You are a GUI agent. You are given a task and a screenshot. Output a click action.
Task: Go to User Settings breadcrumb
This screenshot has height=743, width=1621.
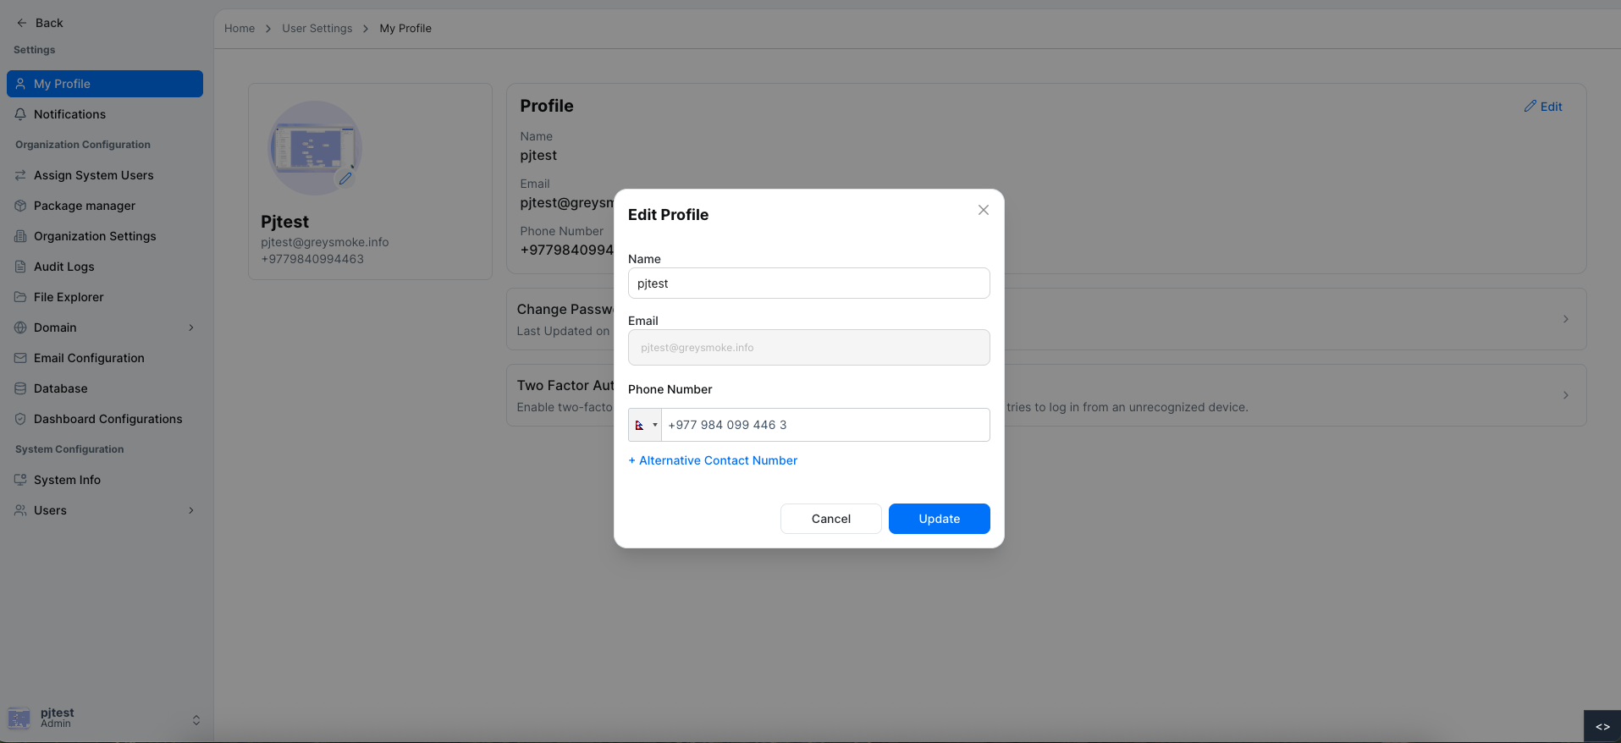(x=317, y=29)
